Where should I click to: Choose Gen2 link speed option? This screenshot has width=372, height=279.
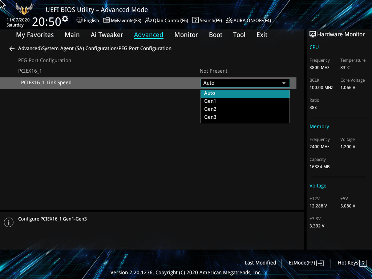[x=245, y=109]
